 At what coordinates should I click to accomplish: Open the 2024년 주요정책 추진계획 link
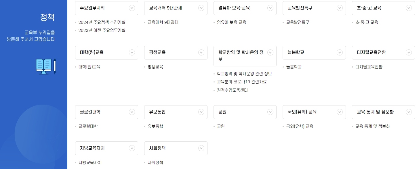[101, 22]
